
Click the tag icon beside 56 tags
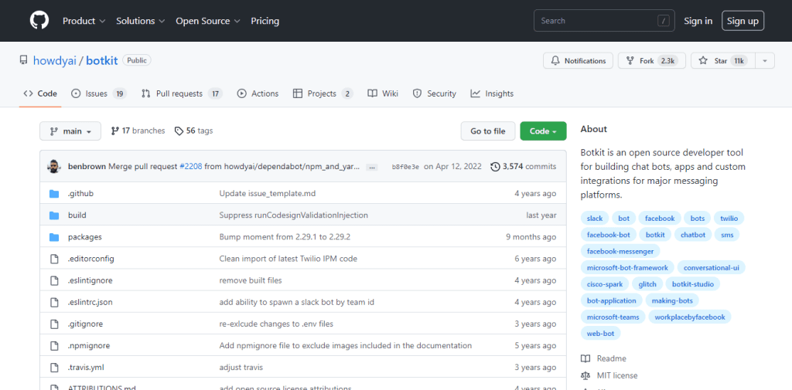click(x=179, y=131)
